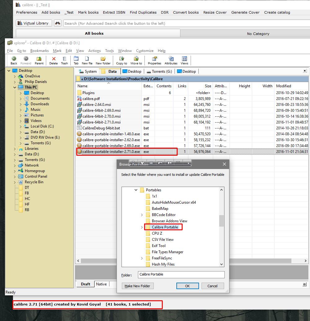Click the binoculars advanced search icon
Viewport: 310px width, 321px height.
coord(57,23)
